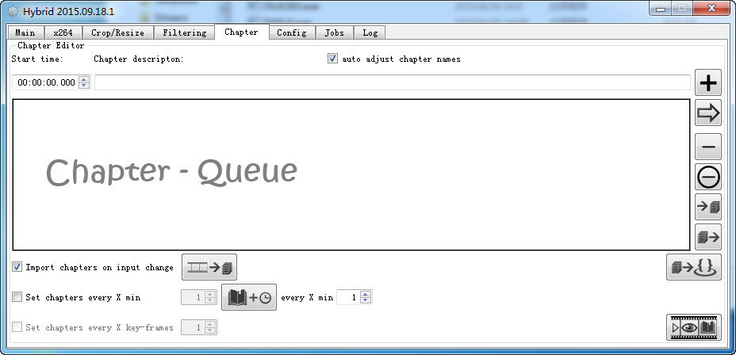The height and width of the screenshot is (355, 736).
Task: Click the every X min number field
Action: pyautogui.click(x=349, y=297)
